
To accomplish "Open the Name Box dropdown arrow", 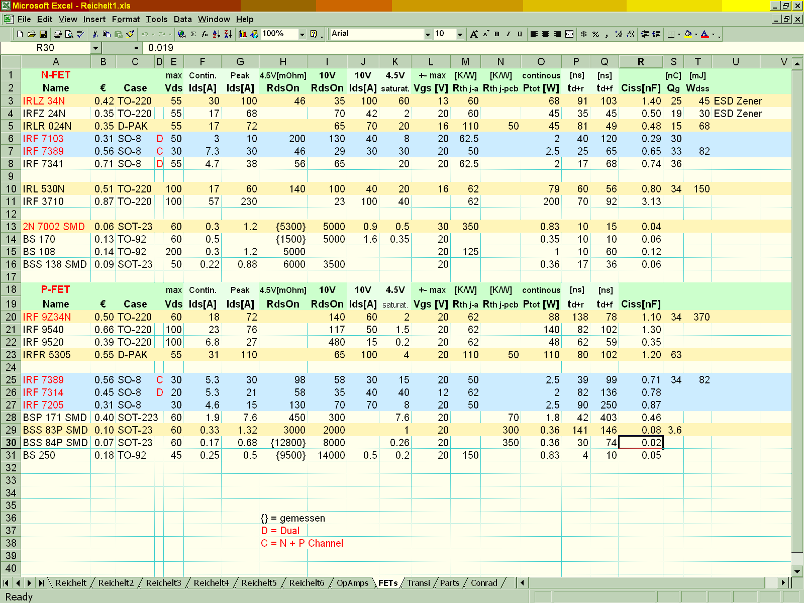I will pyautogui.click(x=95, y=48).
